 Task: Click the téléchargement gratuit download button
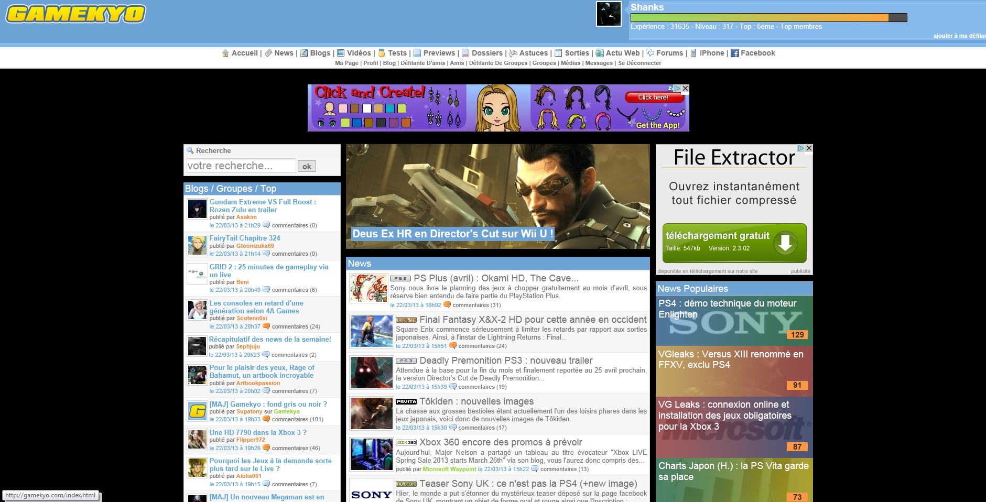tap(734, 243)
